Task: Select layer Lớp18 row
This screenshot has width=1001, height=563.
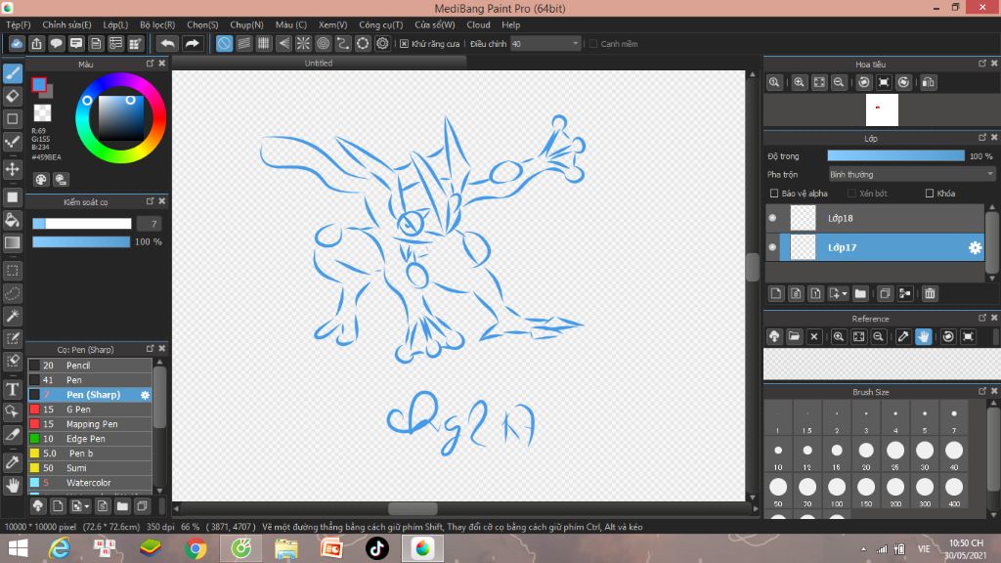Action: [x=875, y=218]
